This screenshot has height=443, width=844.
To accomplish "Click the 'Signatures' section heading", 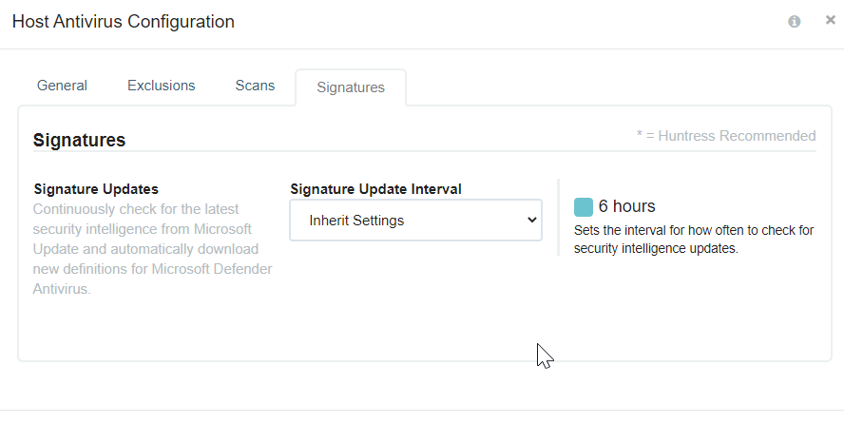I will (79, 140).
